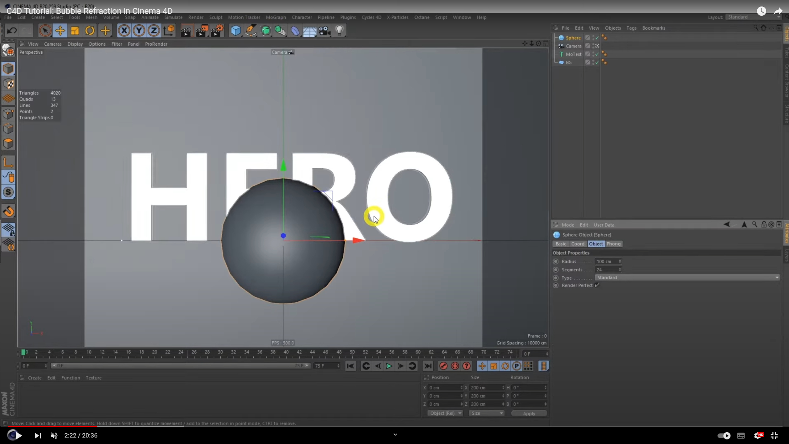
Task: Play the YouTube video
Action: coord(18,435)
